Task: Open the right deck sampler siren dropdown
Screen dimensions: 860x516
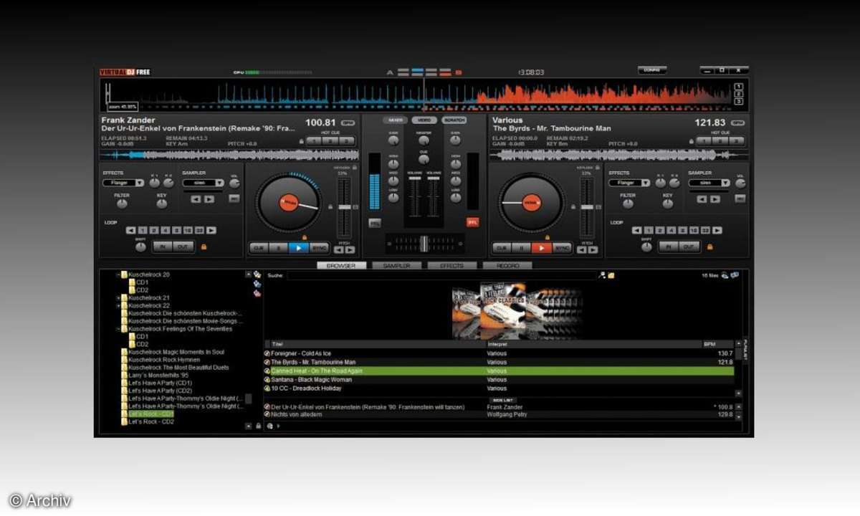Action: [x=709, y=183]
